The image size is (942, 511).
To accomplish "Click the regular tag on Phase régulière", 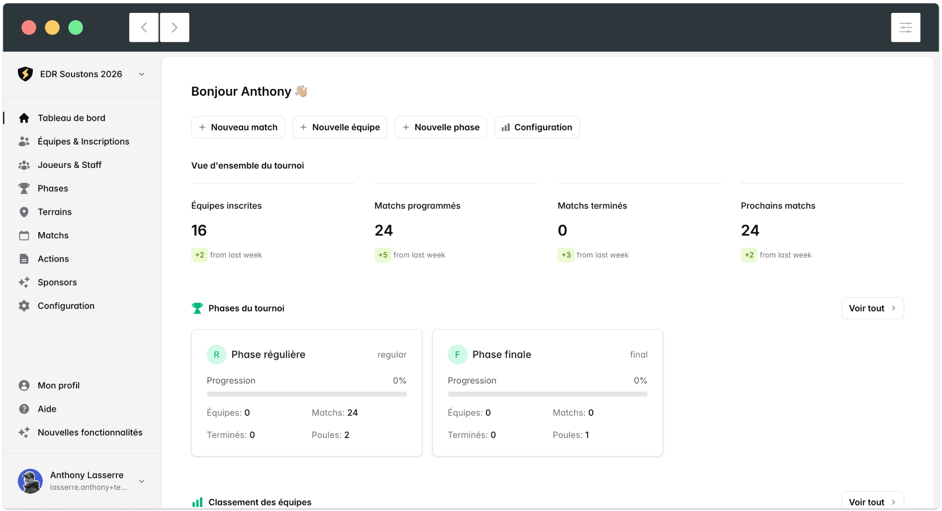I will (x=392, y=355).
